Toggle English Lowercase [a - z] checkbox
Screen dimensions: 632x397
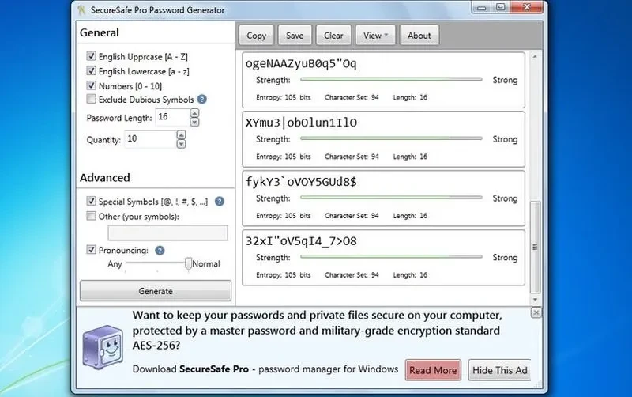[91, 70]
